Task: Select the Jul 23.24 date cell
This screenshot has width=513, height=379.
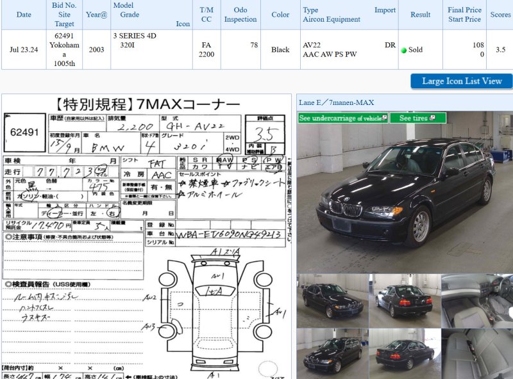Action: [x=24, y=50]
